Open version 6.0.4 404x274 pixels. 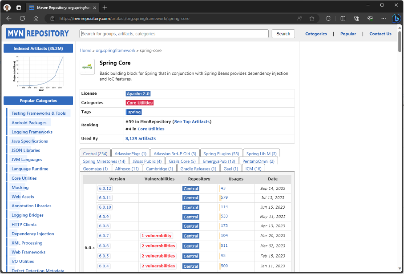(104, 266)
